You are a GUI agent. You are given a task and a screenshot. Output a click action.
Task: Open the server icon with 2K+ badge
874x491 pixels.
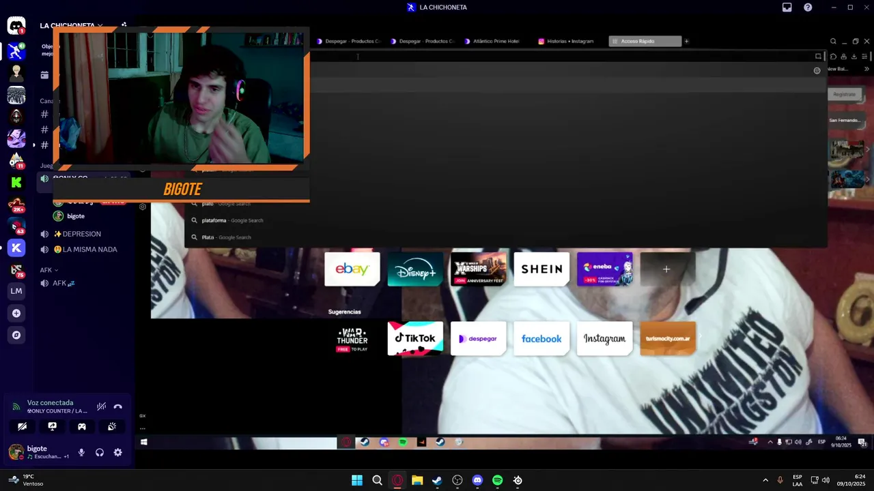tap(16, 204)
